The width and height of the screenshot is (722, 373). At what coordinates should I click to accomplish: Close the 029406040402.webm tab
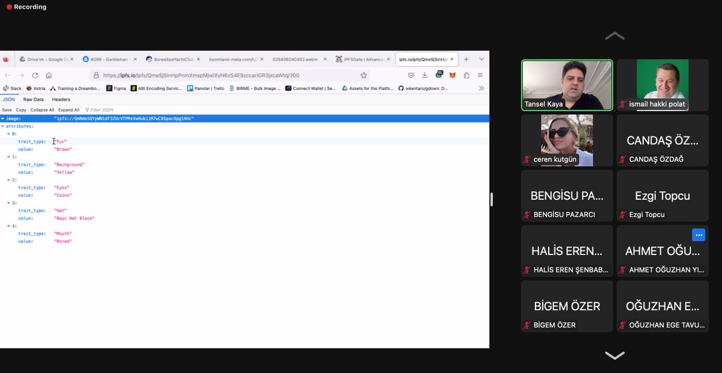pos(324,60)
